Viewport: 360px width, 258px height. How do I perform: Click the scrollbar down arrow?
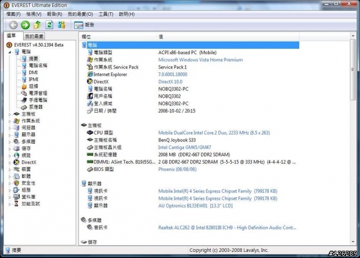[x=353, y=242]
